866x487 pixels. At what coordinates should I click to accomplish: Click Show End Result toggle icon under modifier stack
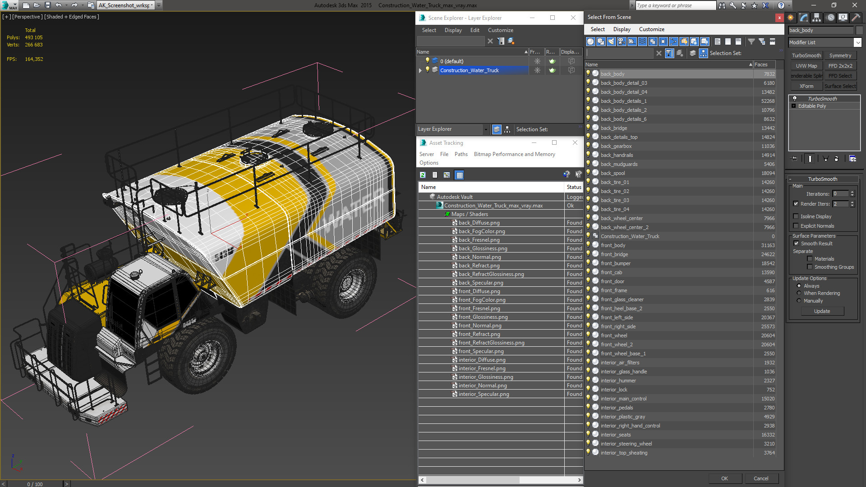click(810, 158)
